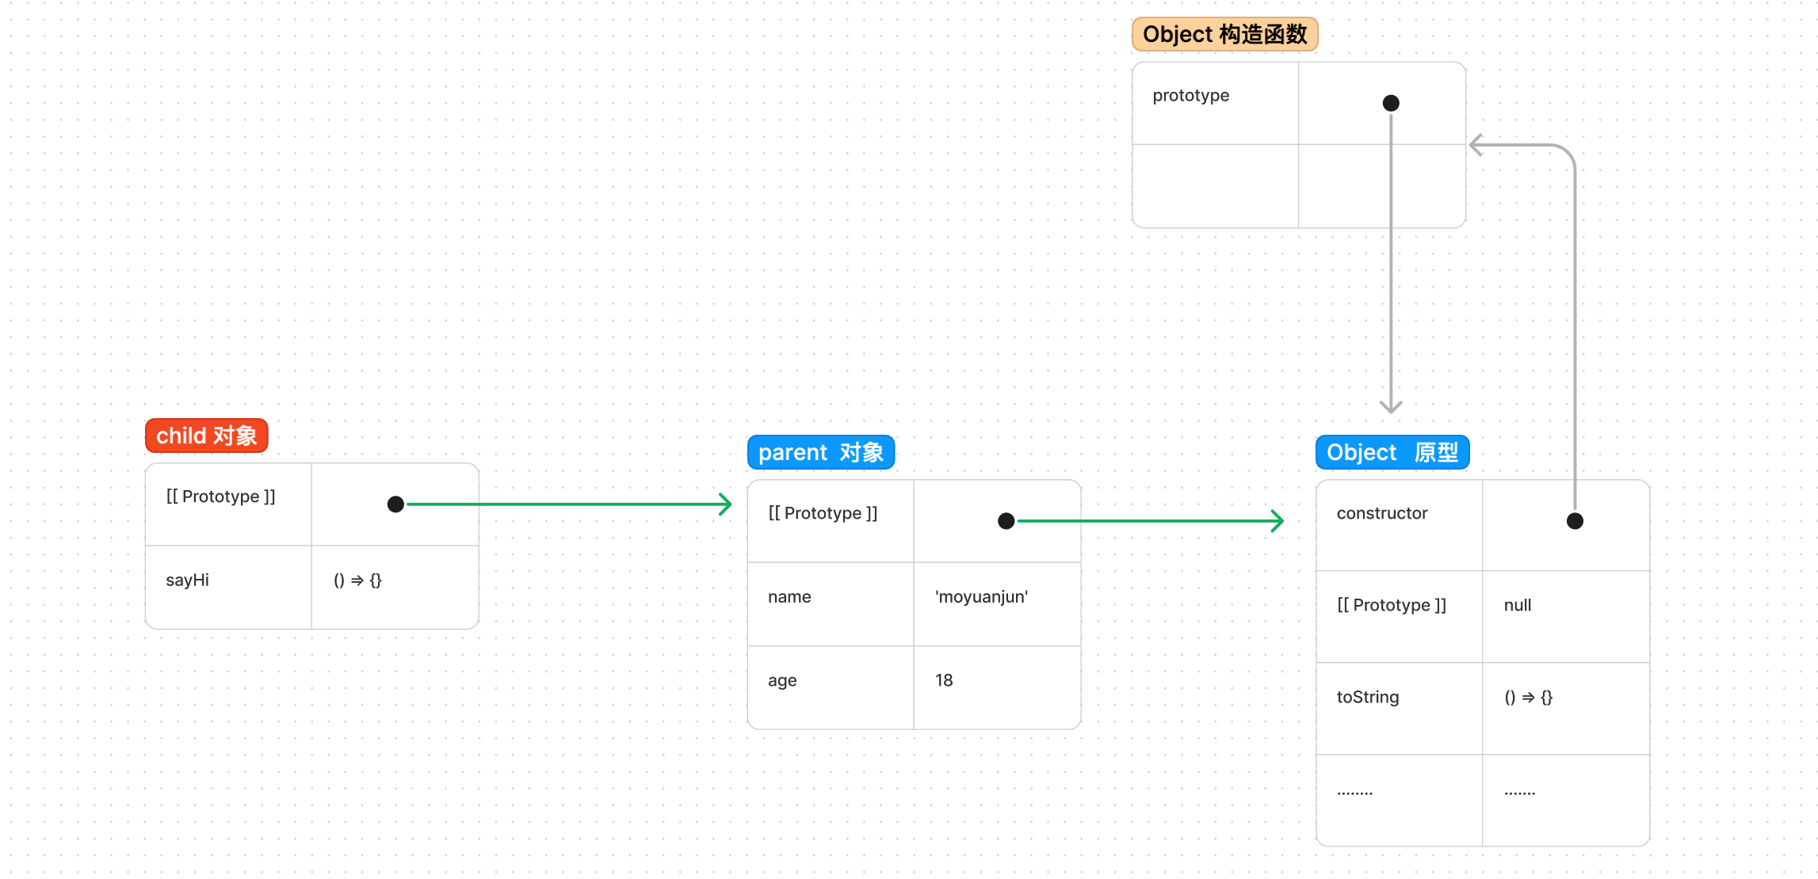Click the black dot in the child [[ Prototype ]] cell
This screenshot has height=879, width=1818.
(395, 504)
